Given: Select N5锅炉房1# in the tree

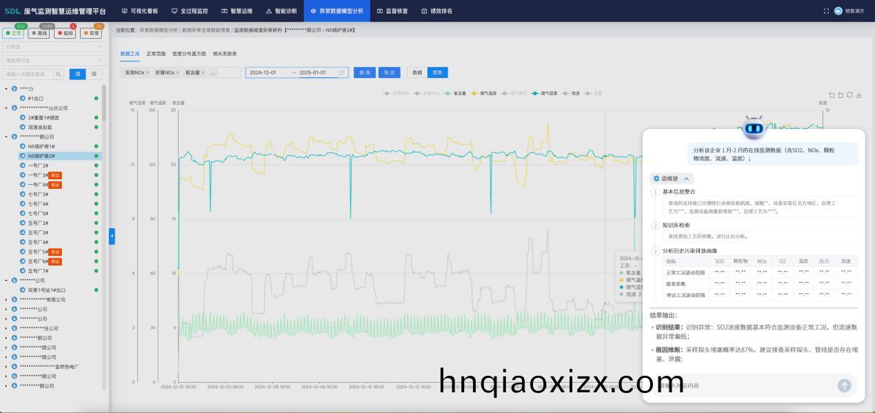Looking at the screenshot, I should (x=41, y=146).
